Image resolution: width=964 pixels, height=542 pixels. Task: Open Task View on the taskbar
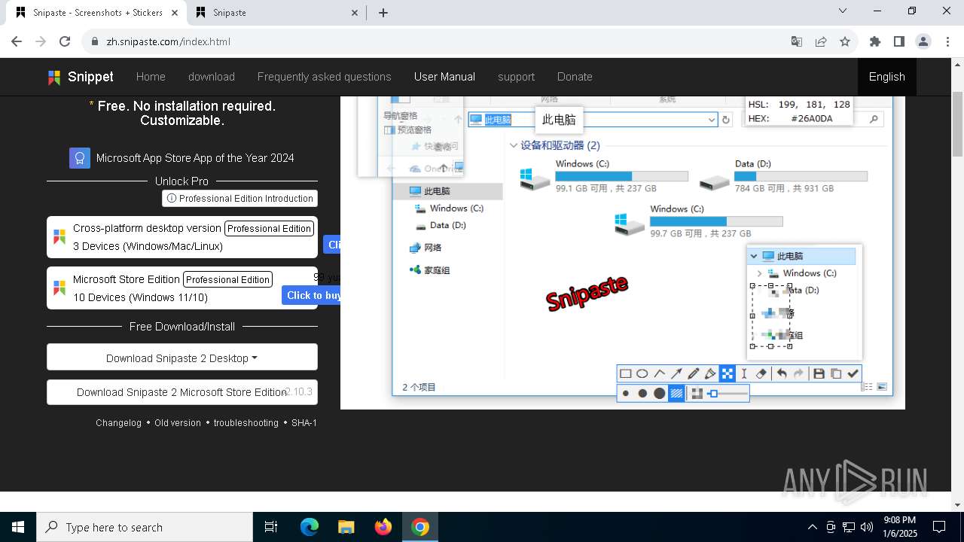click(271, 527)
